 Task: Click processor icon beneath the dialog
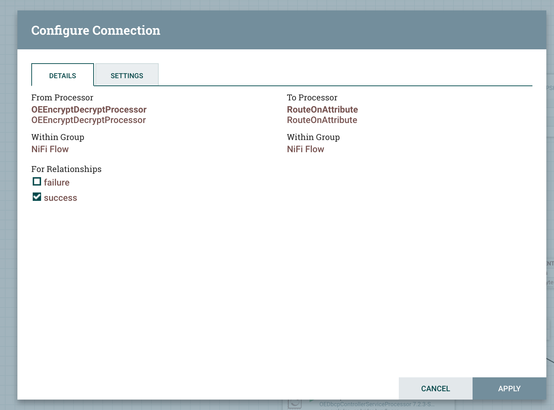click(294, 404)
